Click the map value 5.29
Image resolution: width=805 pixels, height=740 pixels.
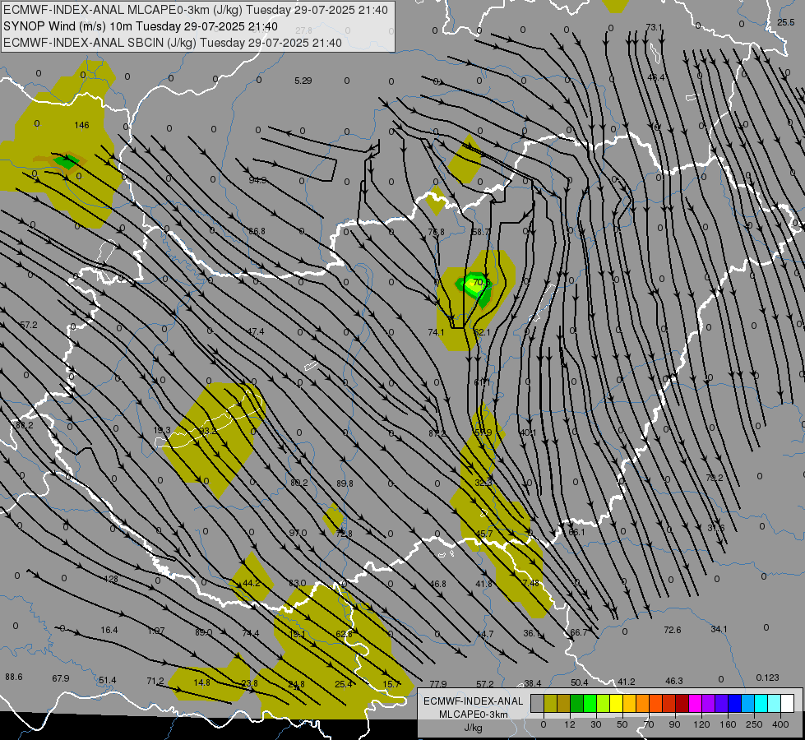point(303,81)
